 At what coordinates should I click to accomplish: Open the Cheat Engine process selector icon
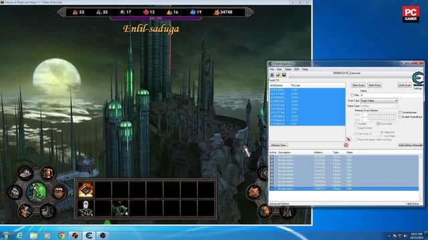click(x=272, y=75)
